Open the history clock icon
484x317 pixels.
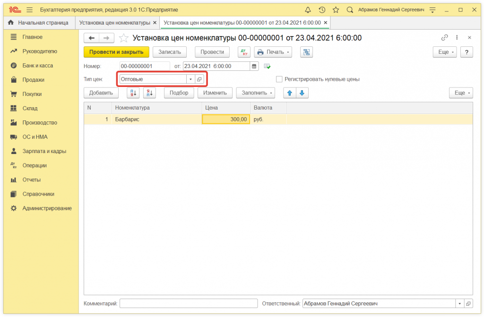pos(322,9)
